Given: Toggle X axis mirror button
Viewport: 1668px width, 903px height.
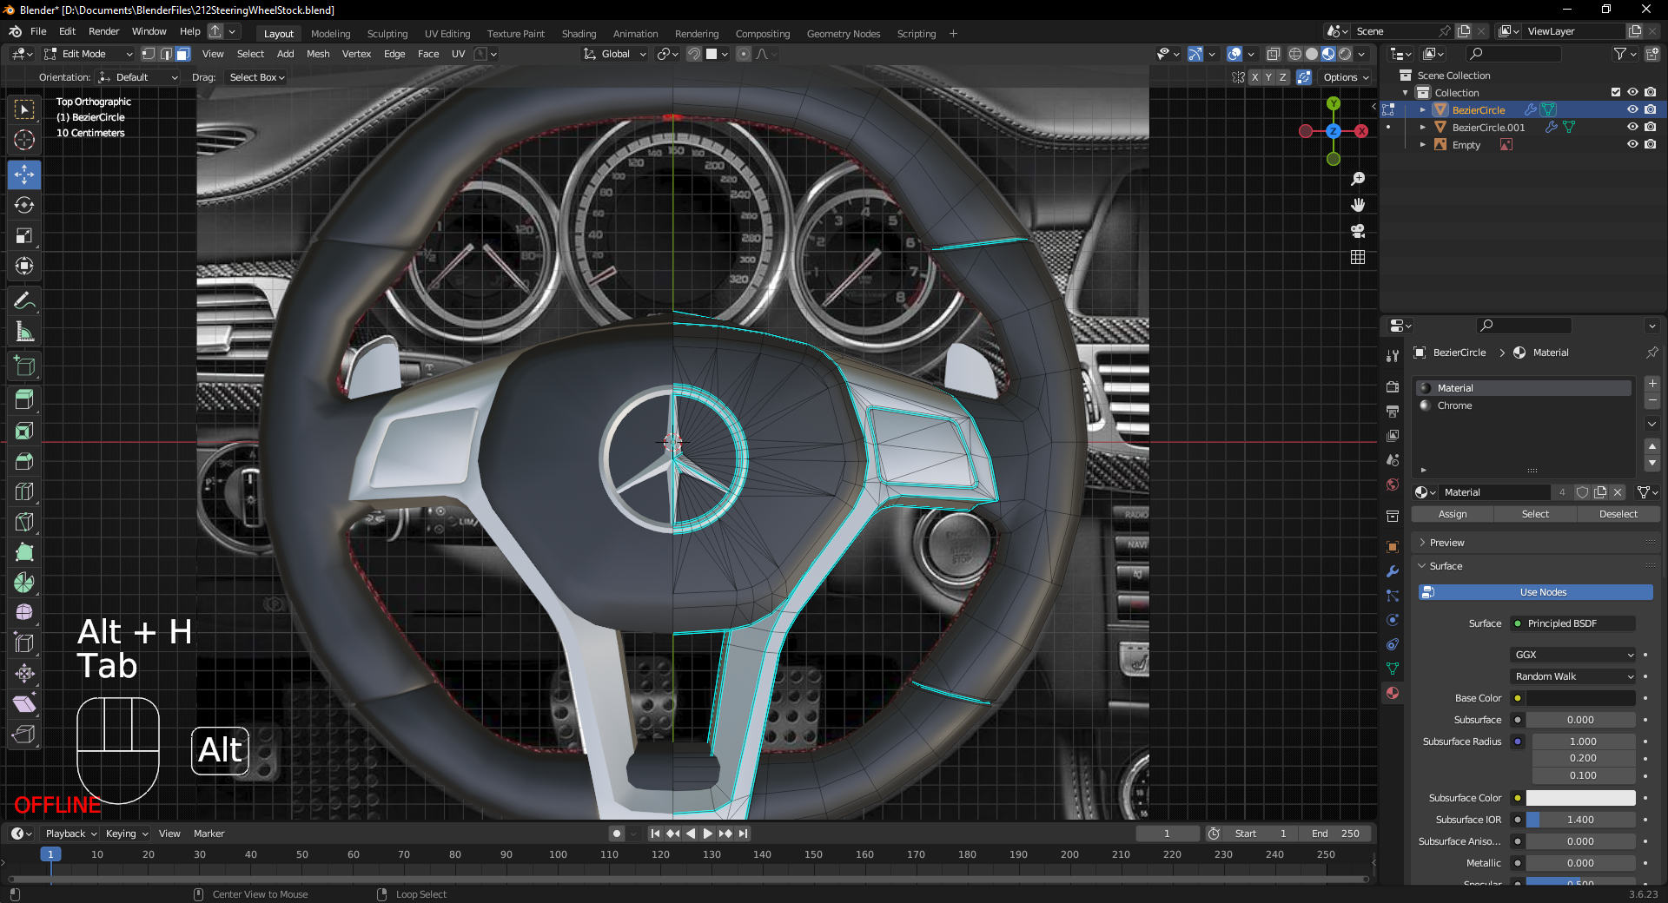Looking at the screenshot, I should coord(1254,77).
